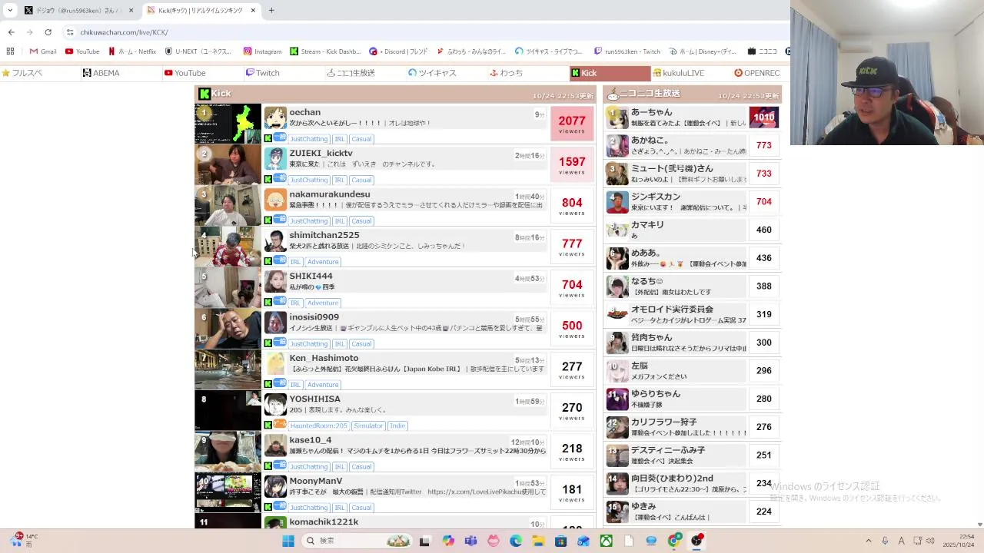View site information icon in address bar
Screen dimensions: 984x553
pos(70,32)
